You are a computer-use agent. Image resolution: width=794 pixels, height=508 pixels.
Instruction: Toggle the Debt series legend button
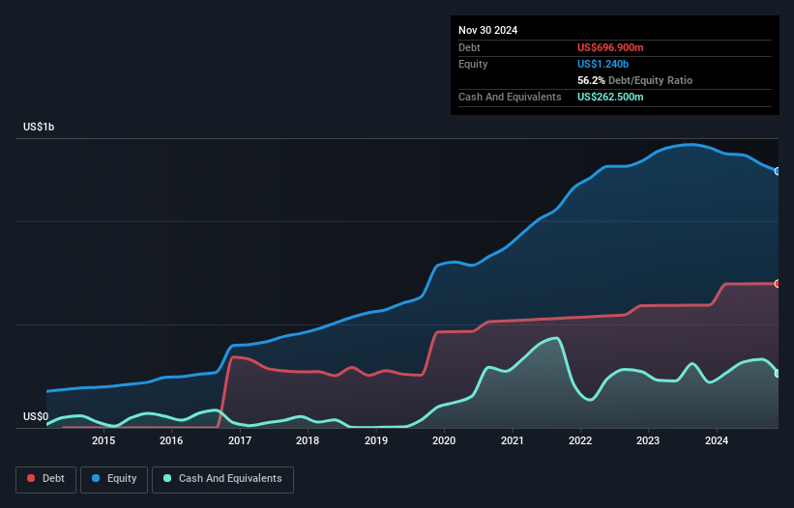tap(46, 479)
